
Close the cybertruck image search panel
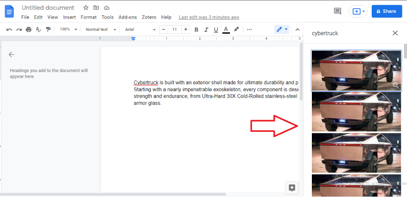pyautogui.click(x=395, y=33)
